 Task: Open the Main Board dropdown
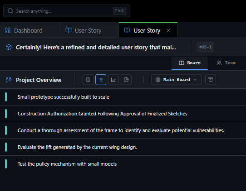176,80
